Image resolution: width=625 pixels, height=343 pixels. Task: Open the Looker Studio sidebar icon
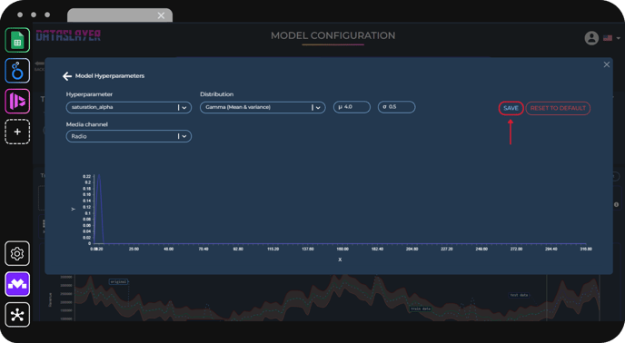[x=17, y=71]
